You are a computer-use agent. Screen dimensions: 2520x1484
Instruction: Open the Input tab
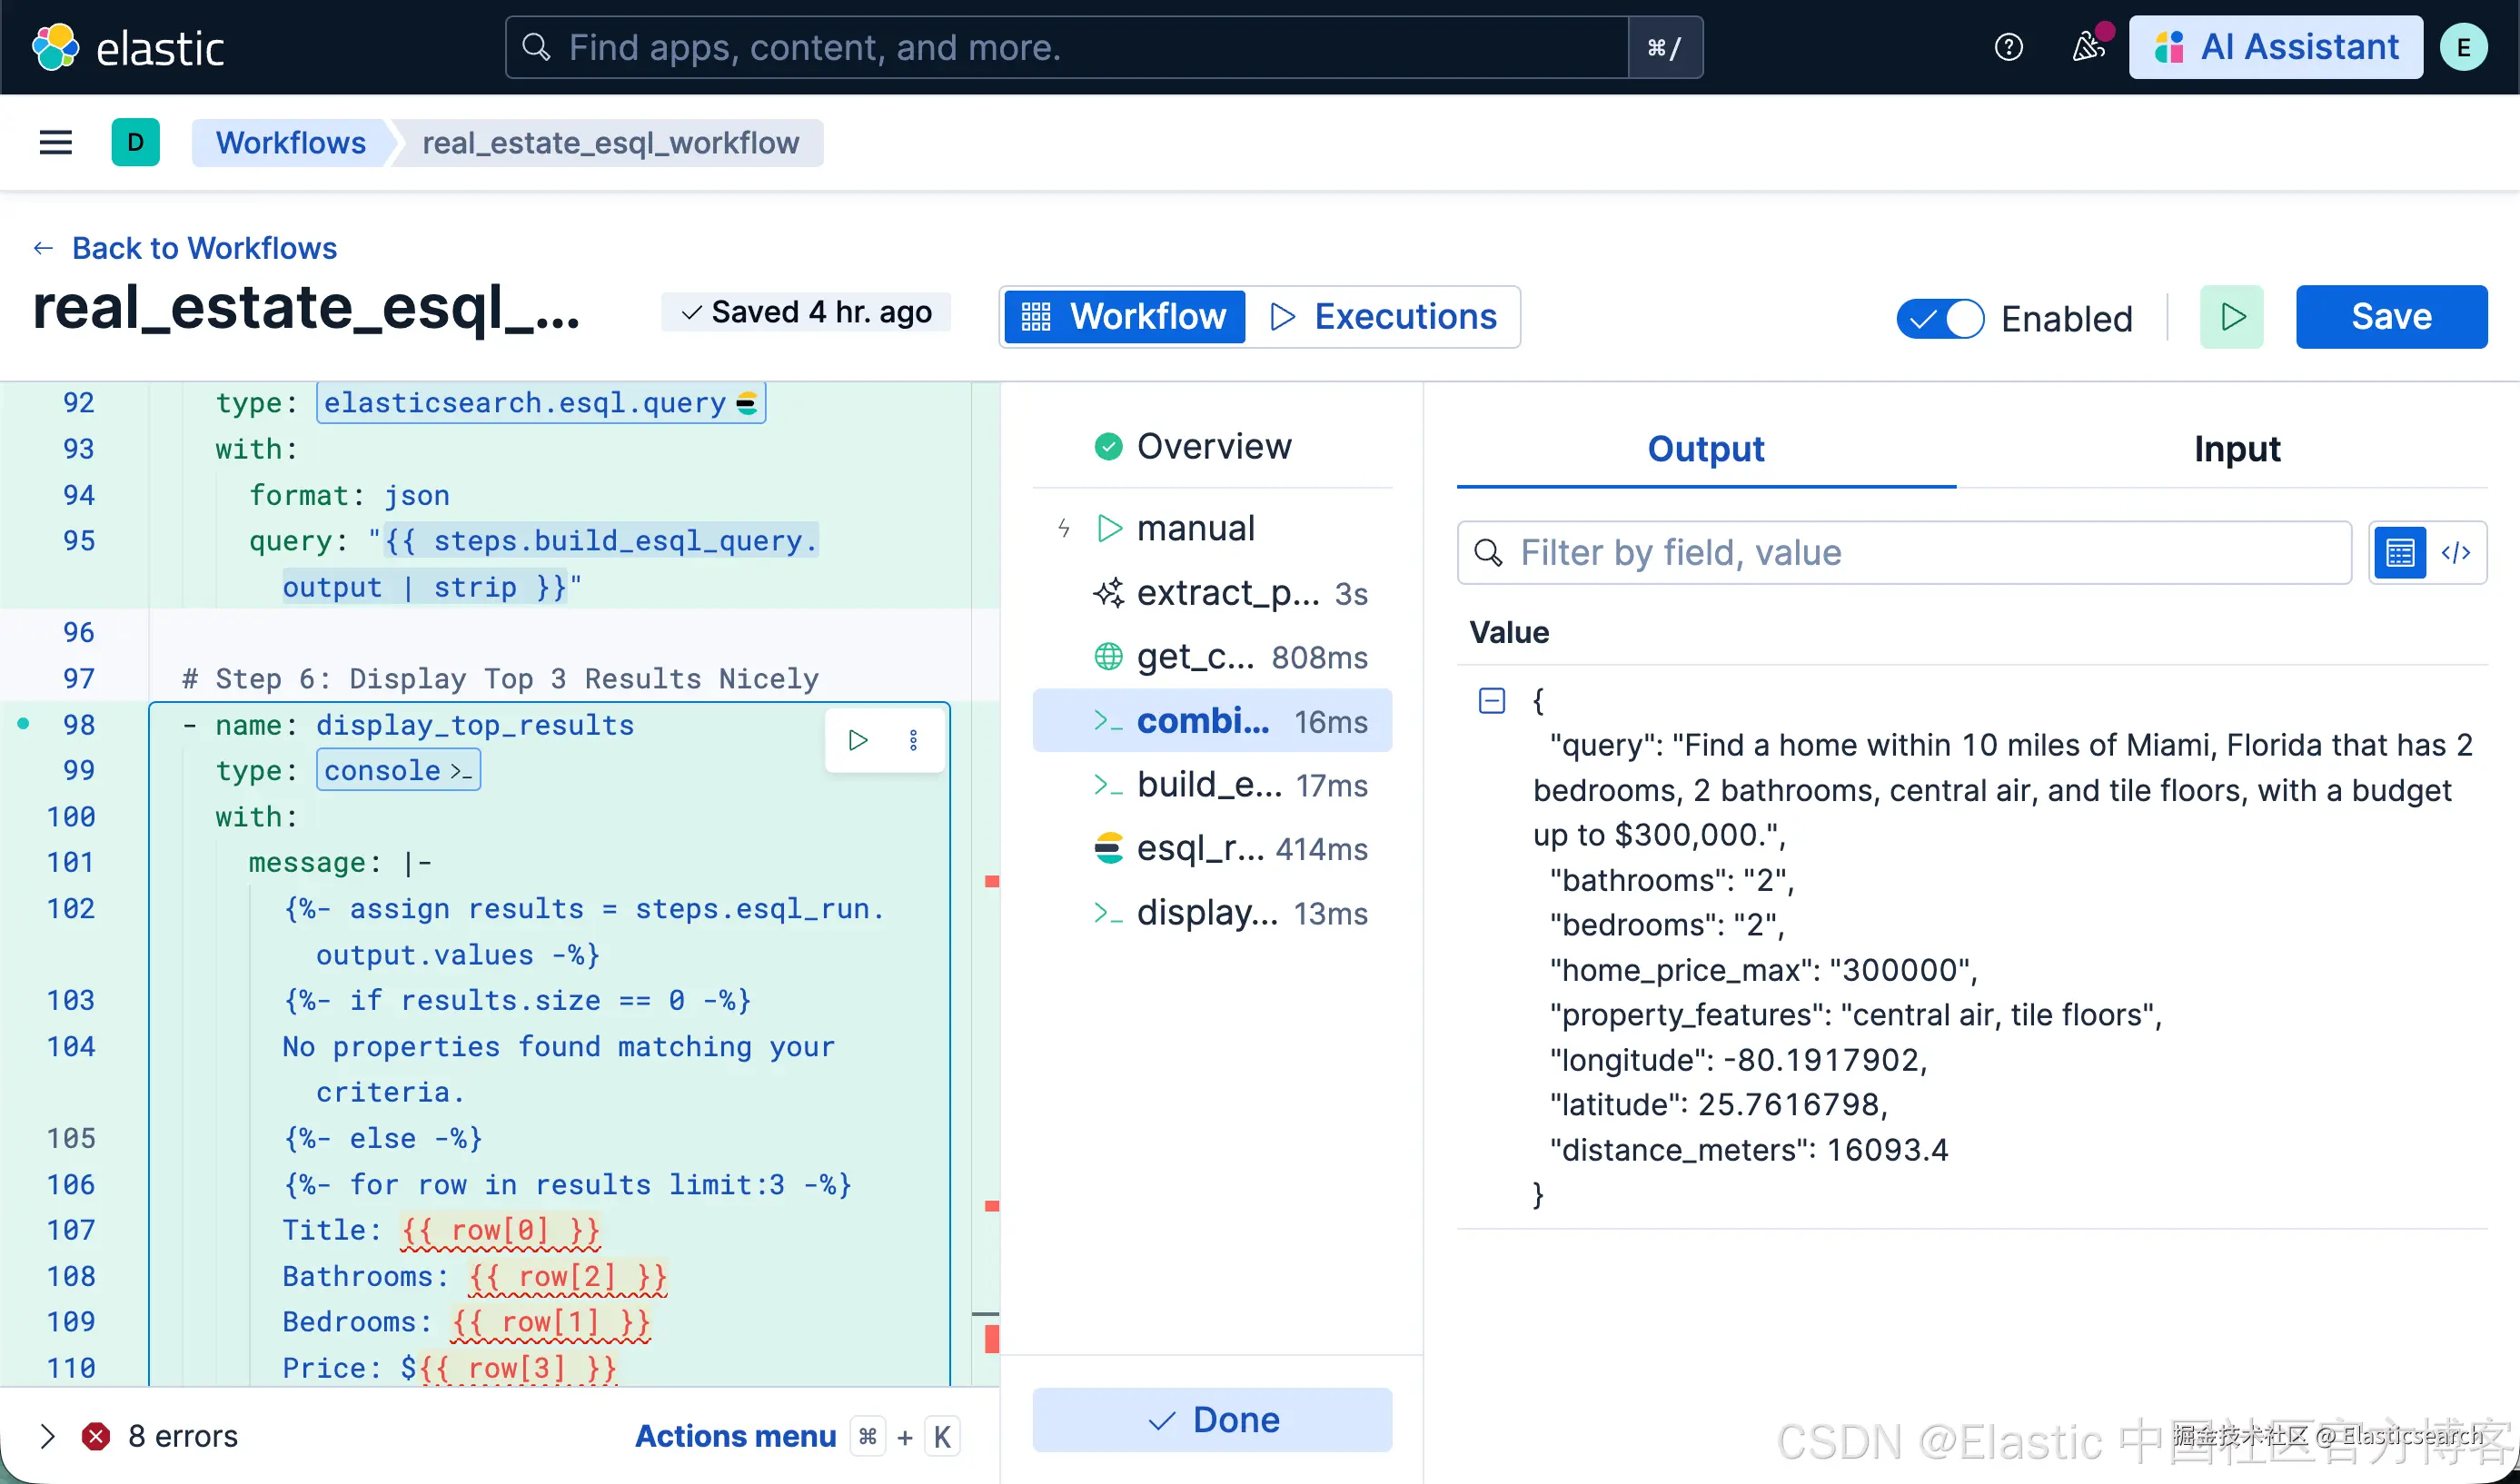point(2236,449)
